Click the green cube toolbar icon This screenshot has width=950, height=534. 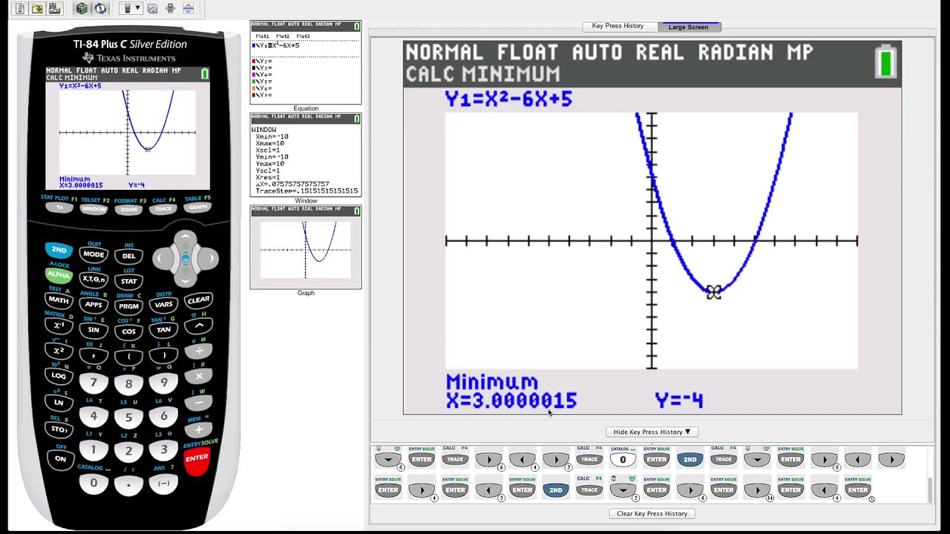pos(82,9)
